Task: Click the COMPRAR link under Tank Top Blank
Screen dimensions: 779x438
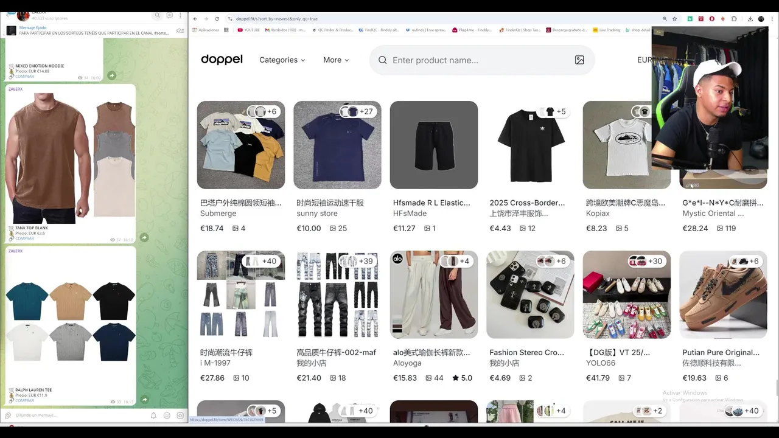Action: pyautogui.click(x=24, y=238)
